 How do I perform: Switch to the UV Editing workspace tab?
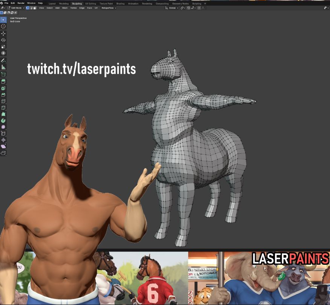pyautogui.click(x=91, y=3)
